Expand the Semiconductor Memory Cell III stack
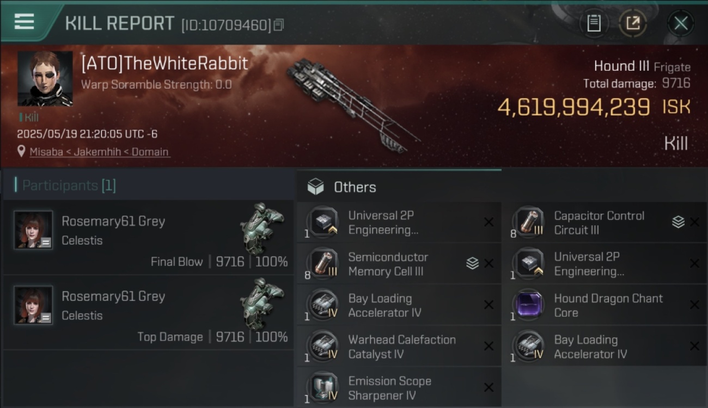The height and width of the screenshot is (408, 708). coord(472,263)
